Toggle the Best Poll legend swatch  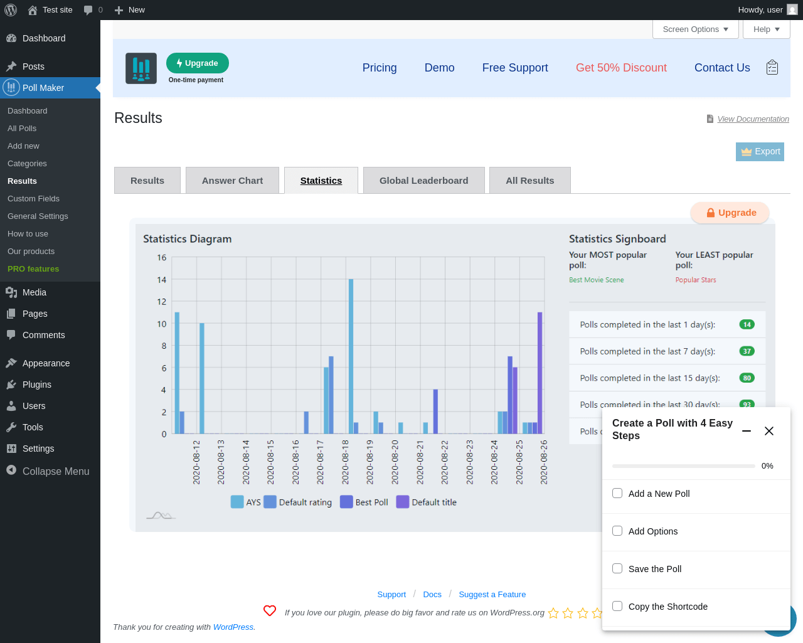point(346,502)
